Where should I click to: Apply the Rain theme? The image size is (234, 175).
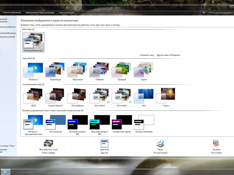pos(144,98)
